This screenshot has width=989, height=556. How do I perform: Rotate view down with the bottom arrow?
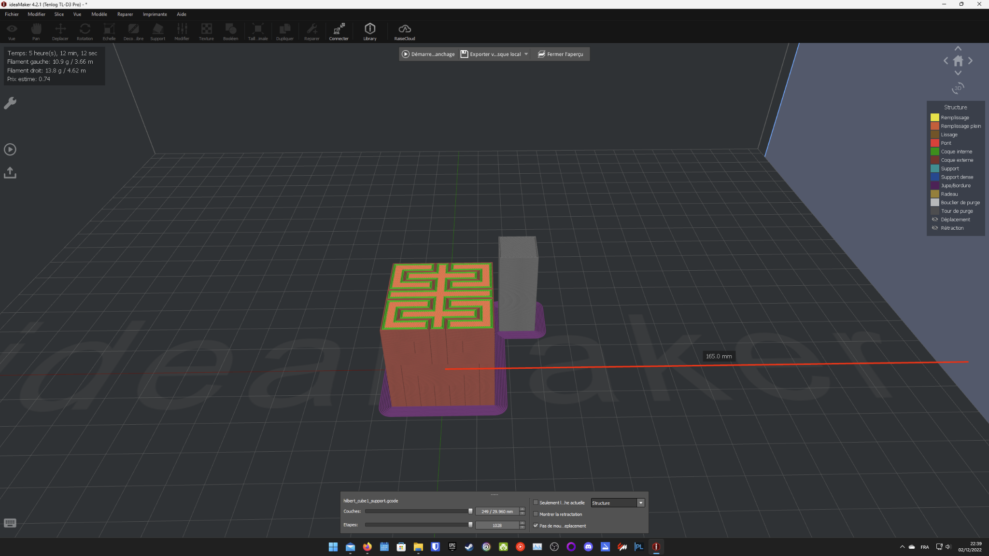tap(958, 73)
